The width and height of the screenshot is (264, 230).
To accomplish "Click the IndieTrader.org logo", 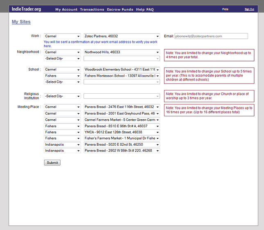I will coord(26,9).
